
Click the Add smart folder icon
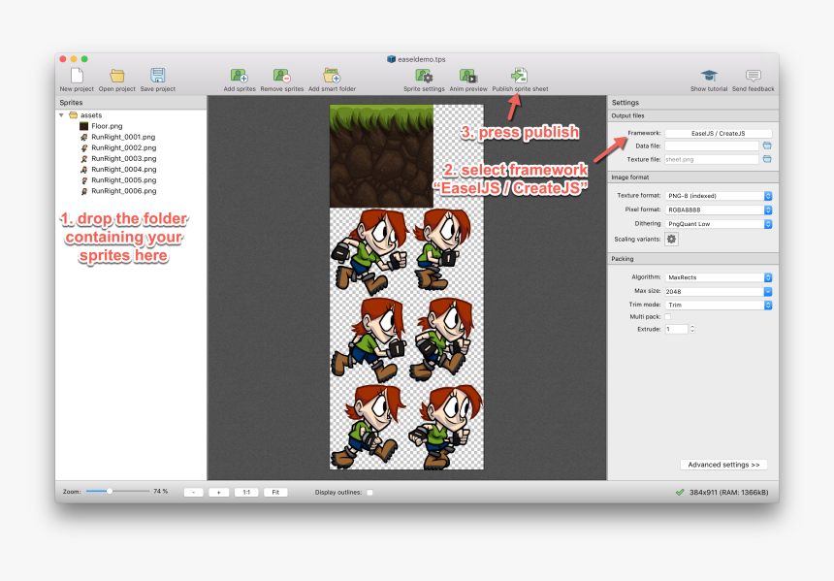click(x=332, y=76)
